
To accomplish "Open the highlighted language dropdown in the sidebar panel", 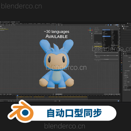I will (x=106, y=30).
